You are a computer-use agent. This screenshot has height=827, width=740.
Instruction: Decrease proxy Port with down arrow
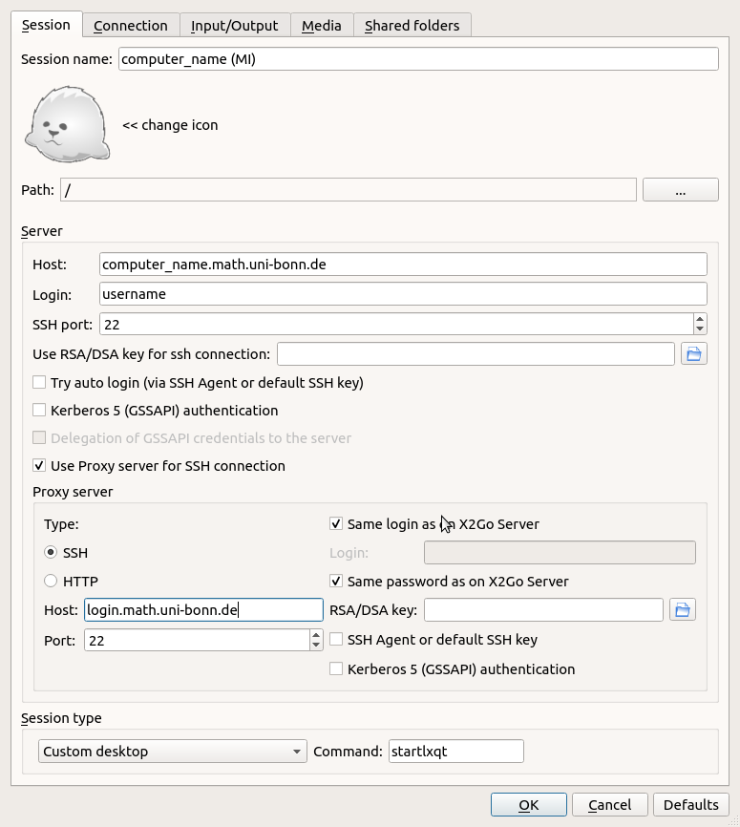point(316,645)
